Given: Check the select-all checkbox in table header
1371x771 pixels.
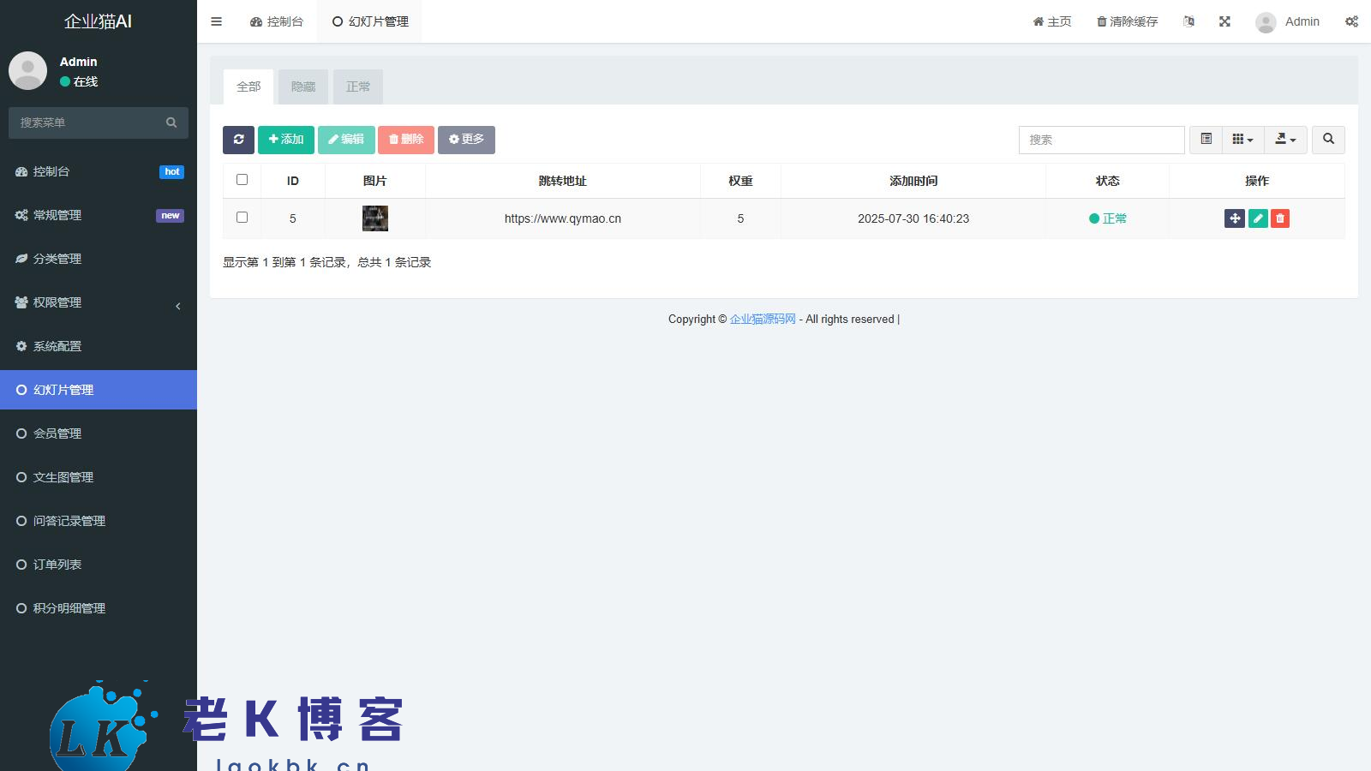Looking at the screenshot, I should 242,180.
